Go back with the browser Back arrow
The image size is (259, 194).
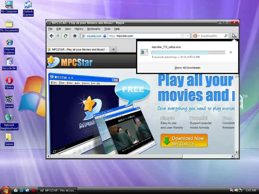51,36
